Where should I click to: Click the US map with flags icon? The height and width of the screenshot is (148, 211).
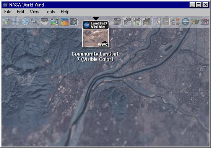pyautogui.click(x=195, y=22)
